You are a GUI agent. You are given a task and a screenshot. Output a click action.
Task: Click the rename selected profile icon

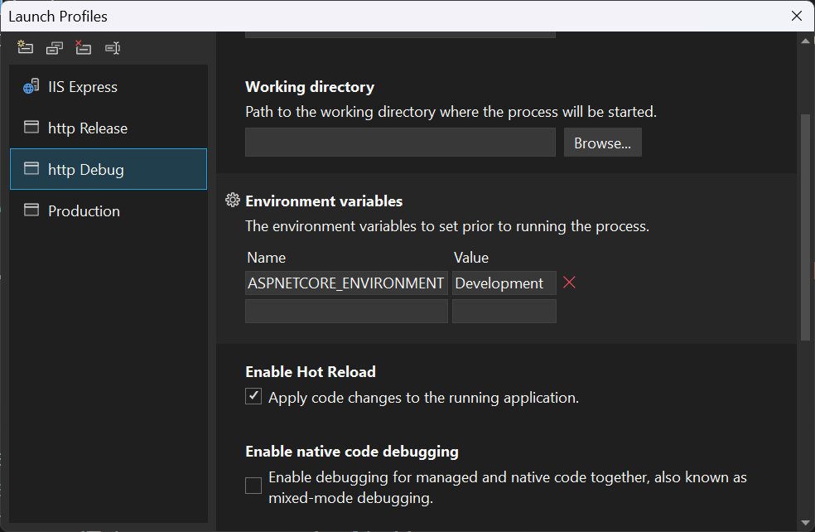click(x=113, y=48)
